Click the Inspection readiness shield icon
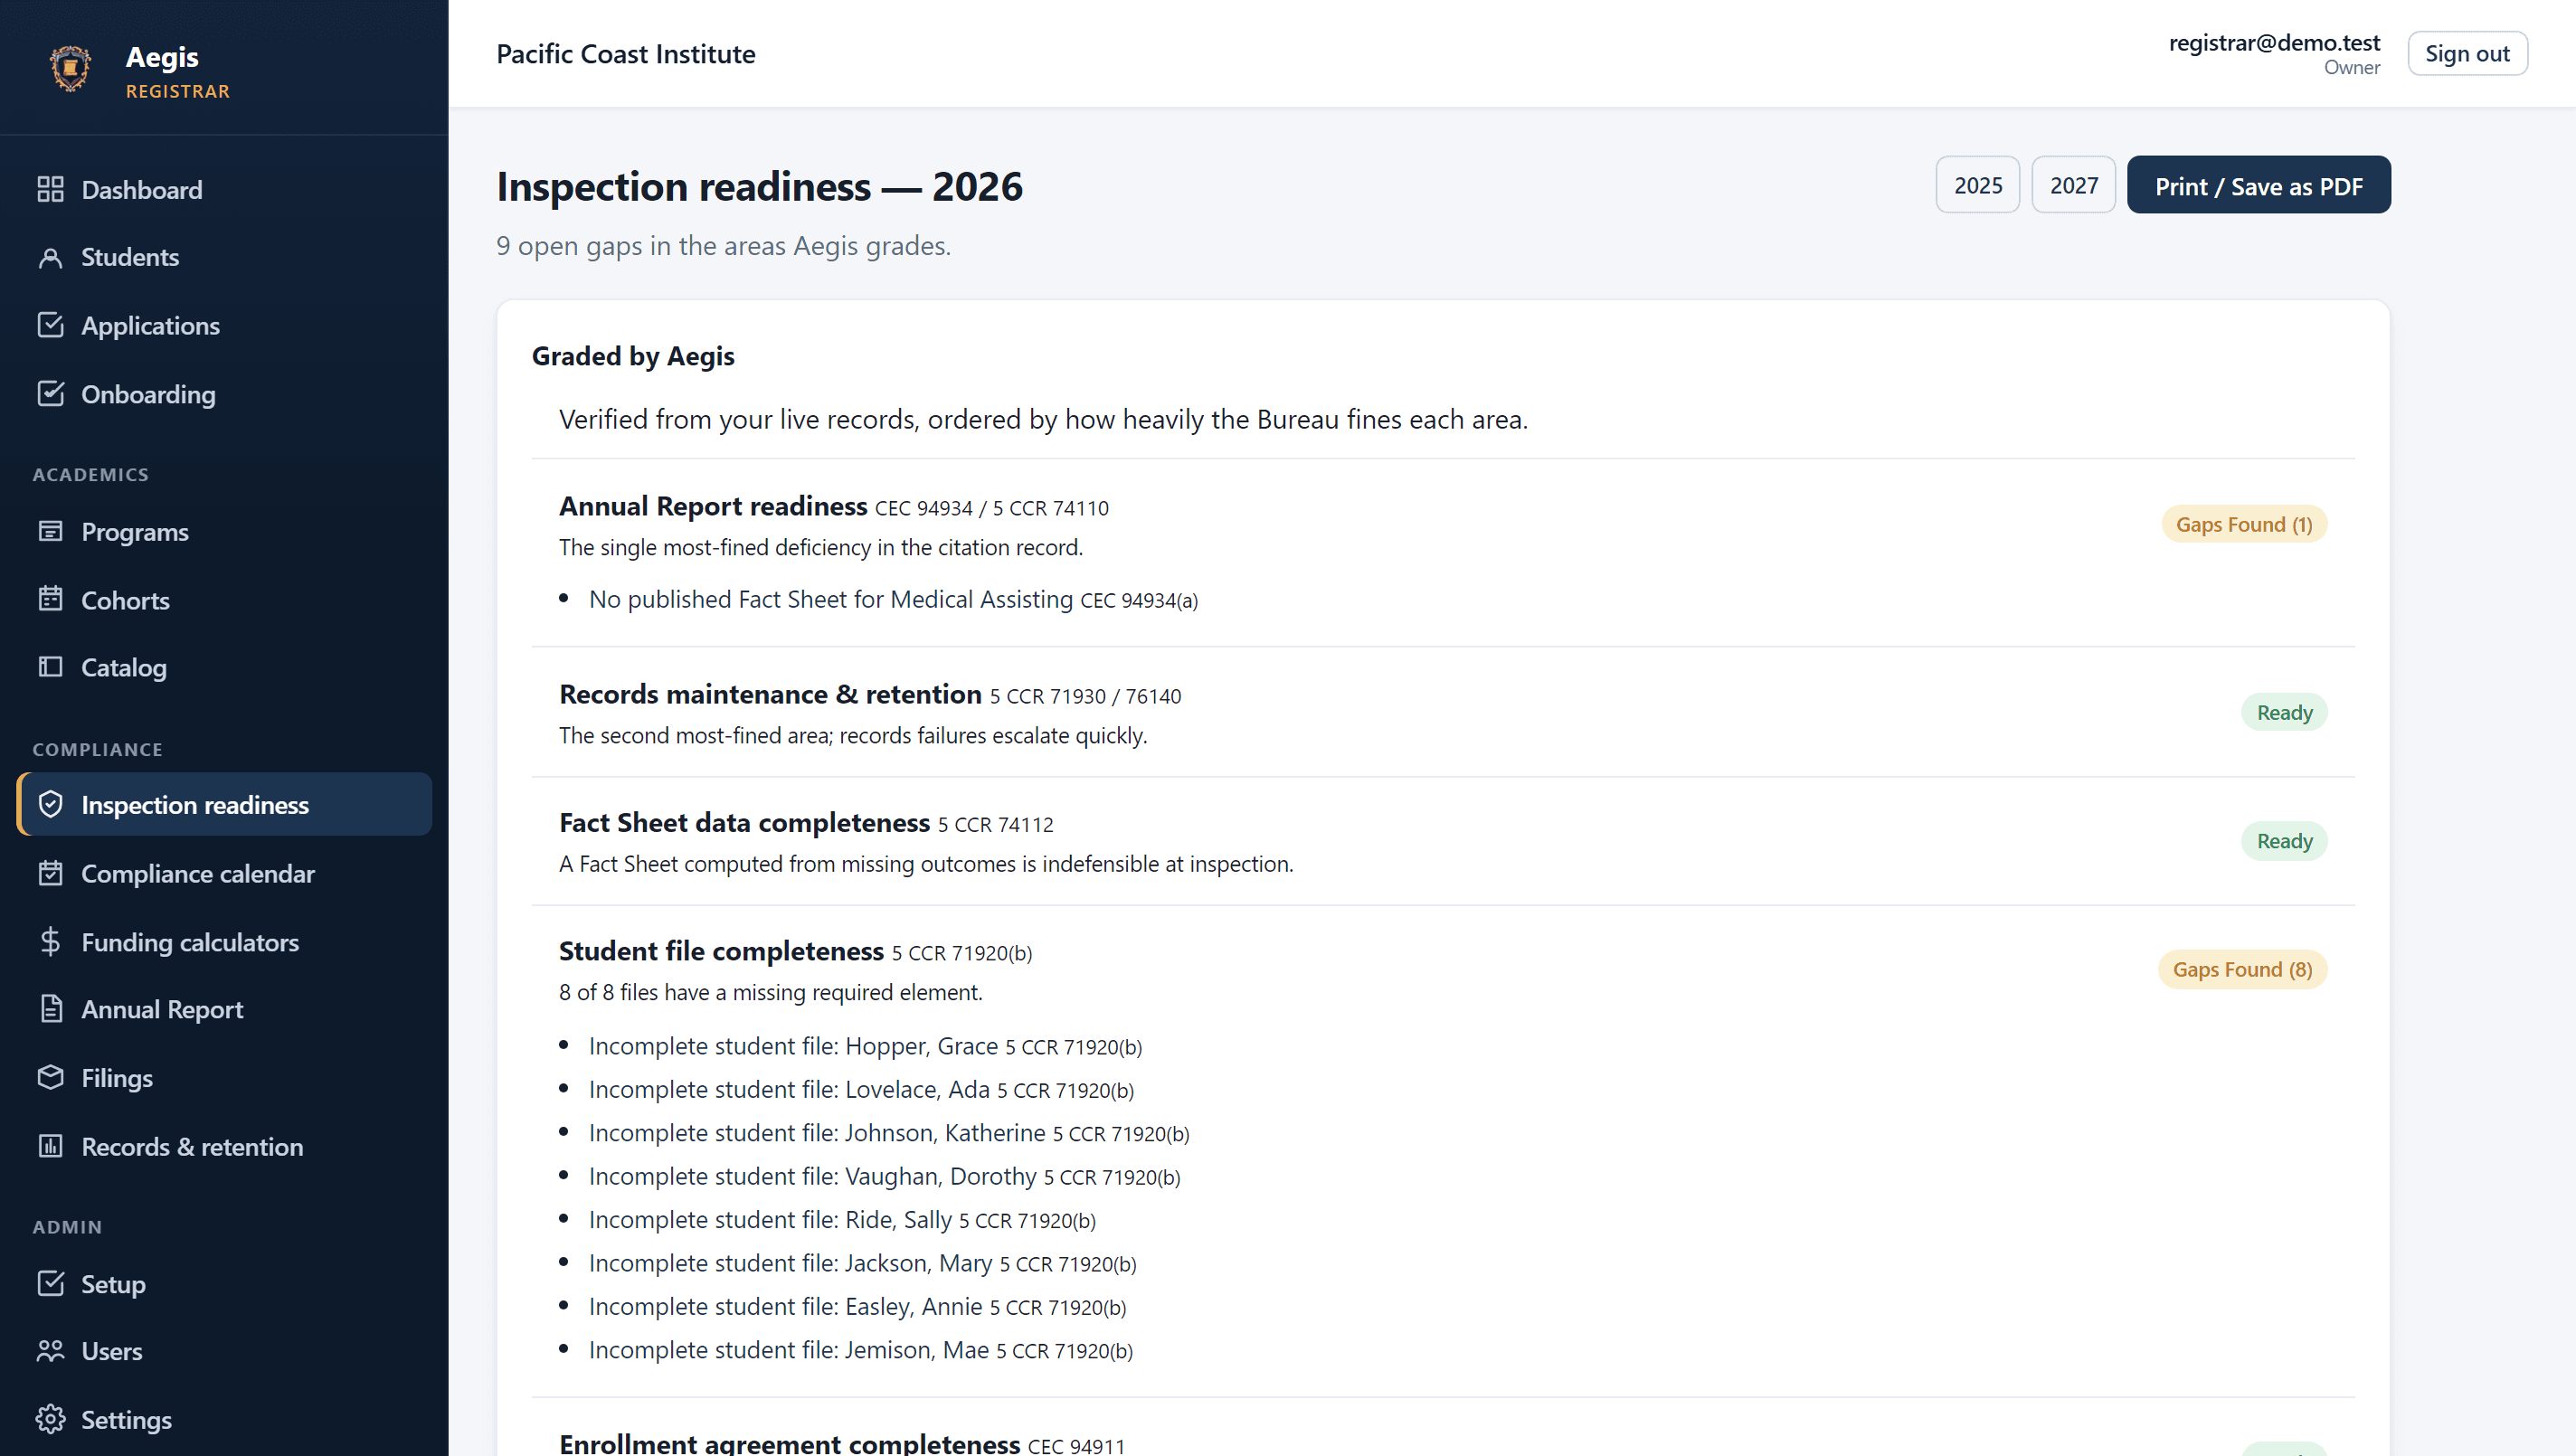 50,804
